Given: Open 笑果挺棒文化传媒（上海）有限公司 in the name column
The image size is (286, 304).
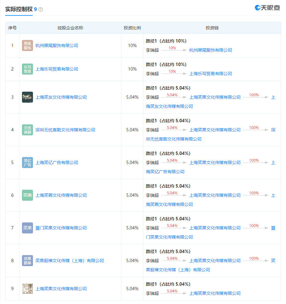Looking at the screenshot, I should point(70,261).
